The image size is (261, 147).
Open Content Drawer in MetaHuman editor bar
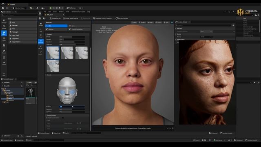[x=44, y=133]
